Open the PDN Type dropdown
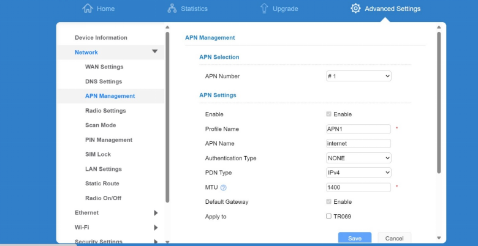Viewport: 478px width, 246px height. pos(358,173)
